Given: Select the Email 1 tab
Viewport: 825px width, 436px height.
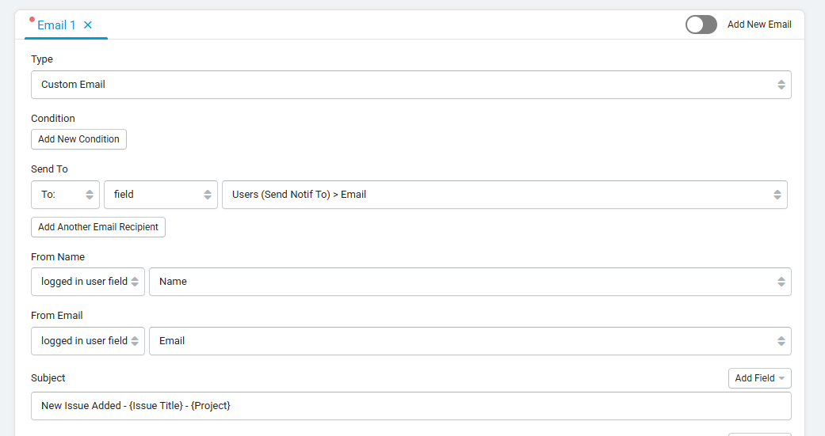Looking at the screenshot, I should coord(56,25).
